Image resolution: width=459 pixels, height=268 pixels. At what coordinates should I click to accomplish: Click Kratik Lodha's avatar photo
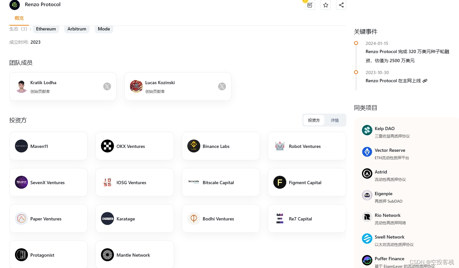pos(21,86)
